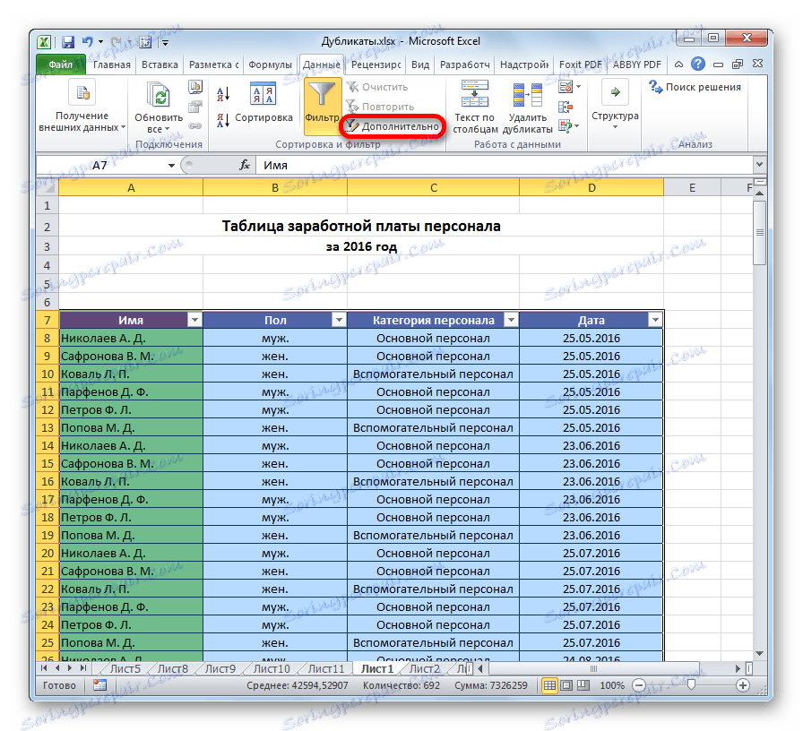
Task: Click the macro record indicator in status bar
Action: tap(99, 685)
